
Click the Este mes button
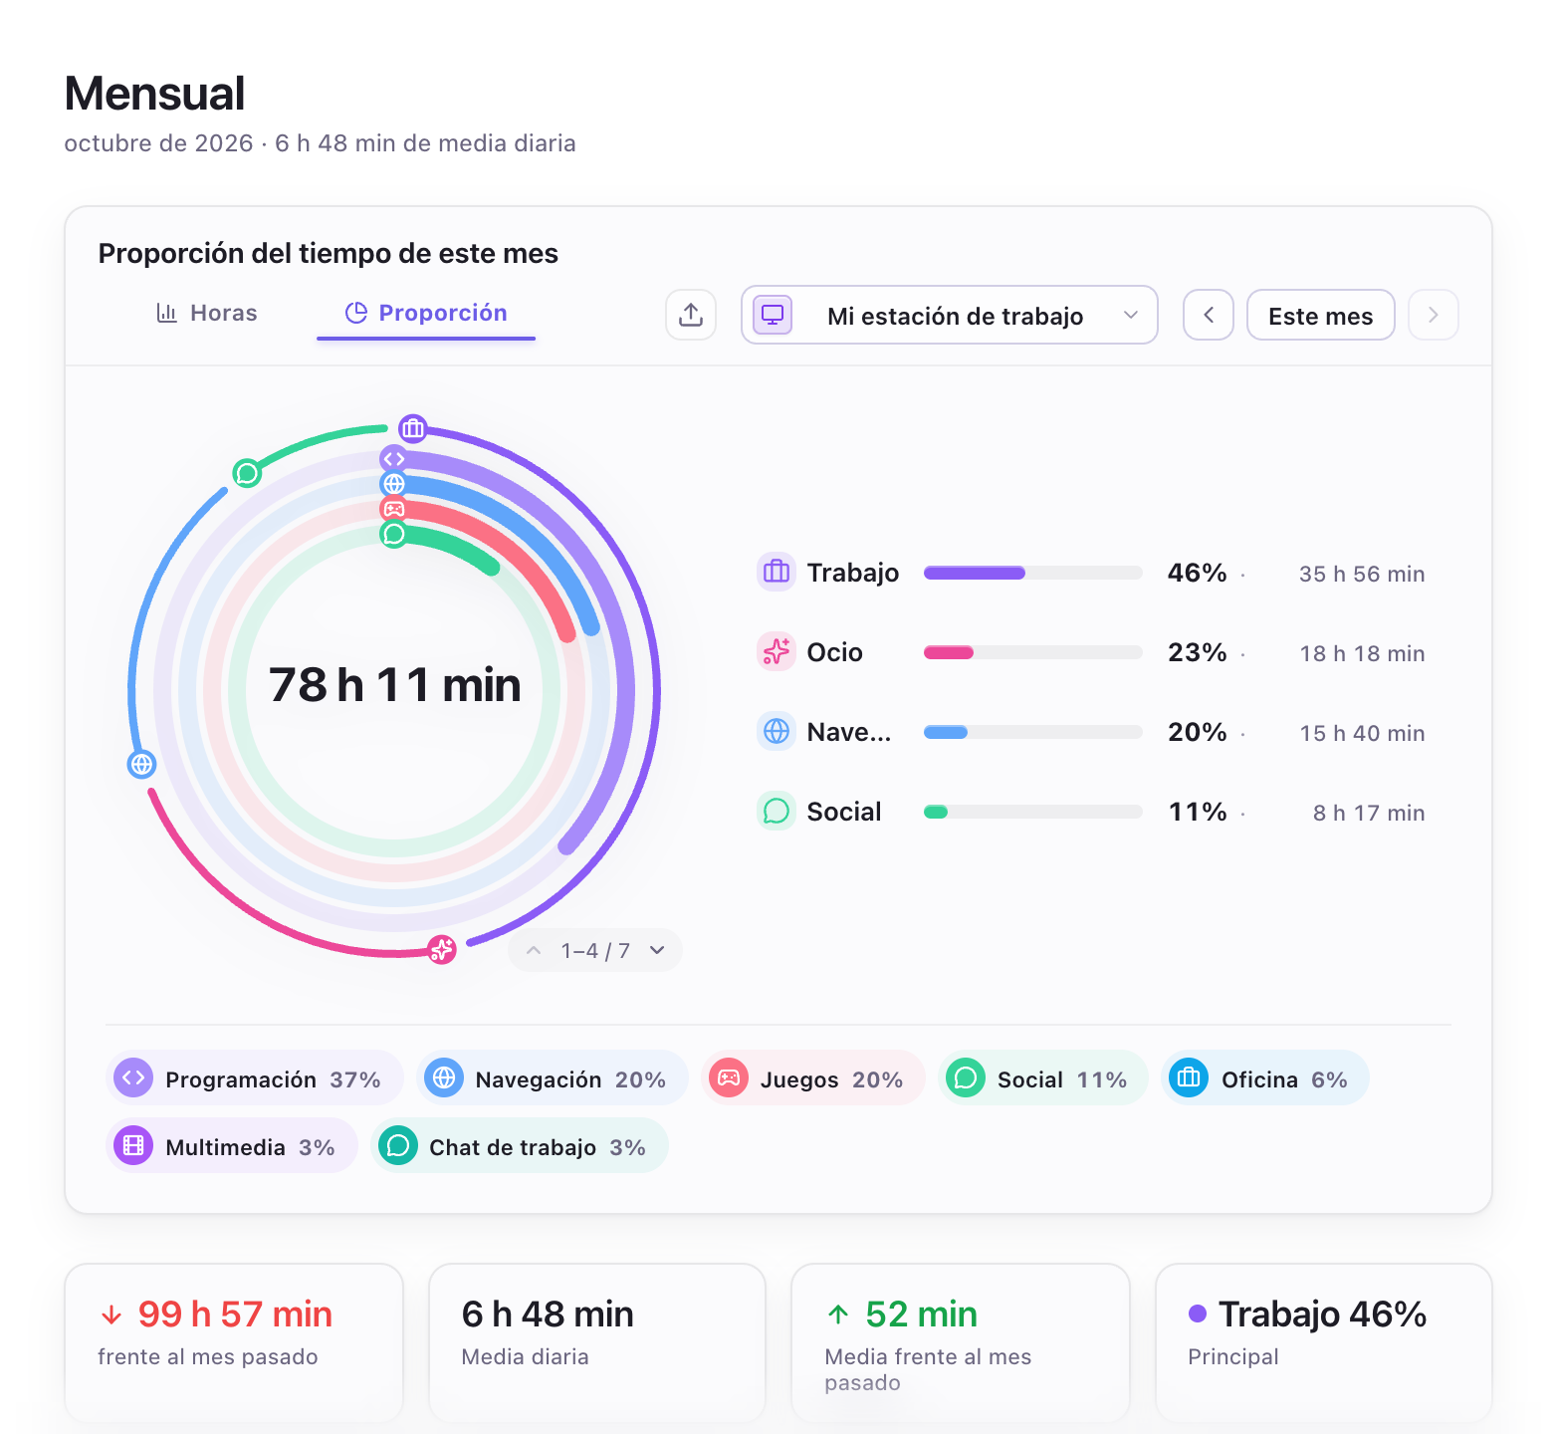coord(1321,315)
